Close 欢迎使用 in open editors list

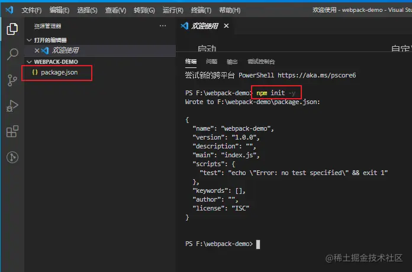(37, 50)
